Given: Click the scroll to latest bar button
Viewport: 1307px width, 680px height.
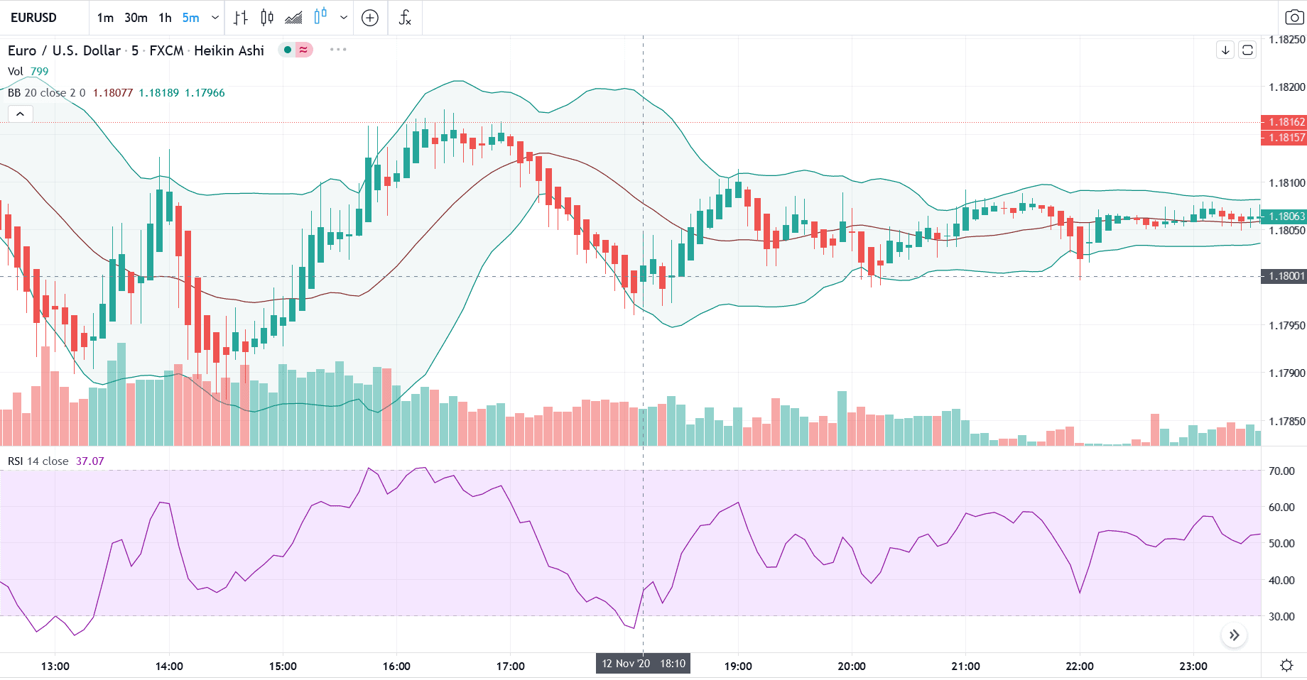Looking at the screenshot, I should tap(1235, 635).
